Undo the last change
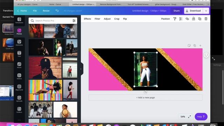This screenshot has width=224, height=126. [x=57, y=11]
